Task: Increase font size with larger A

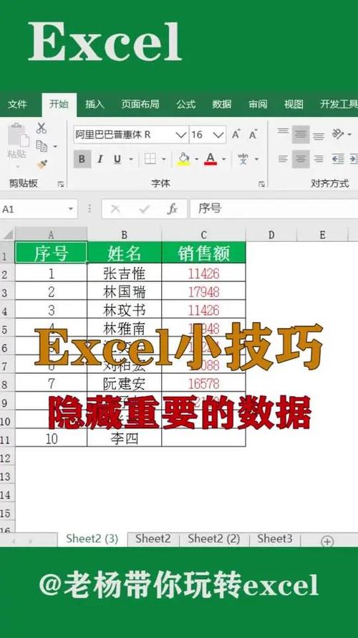Action: 236,134
